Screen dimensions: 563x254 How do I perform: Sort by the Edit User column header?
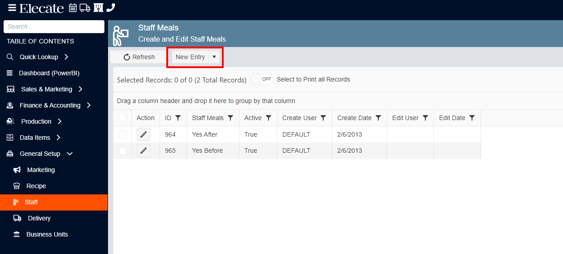click(x=405, y=118)
